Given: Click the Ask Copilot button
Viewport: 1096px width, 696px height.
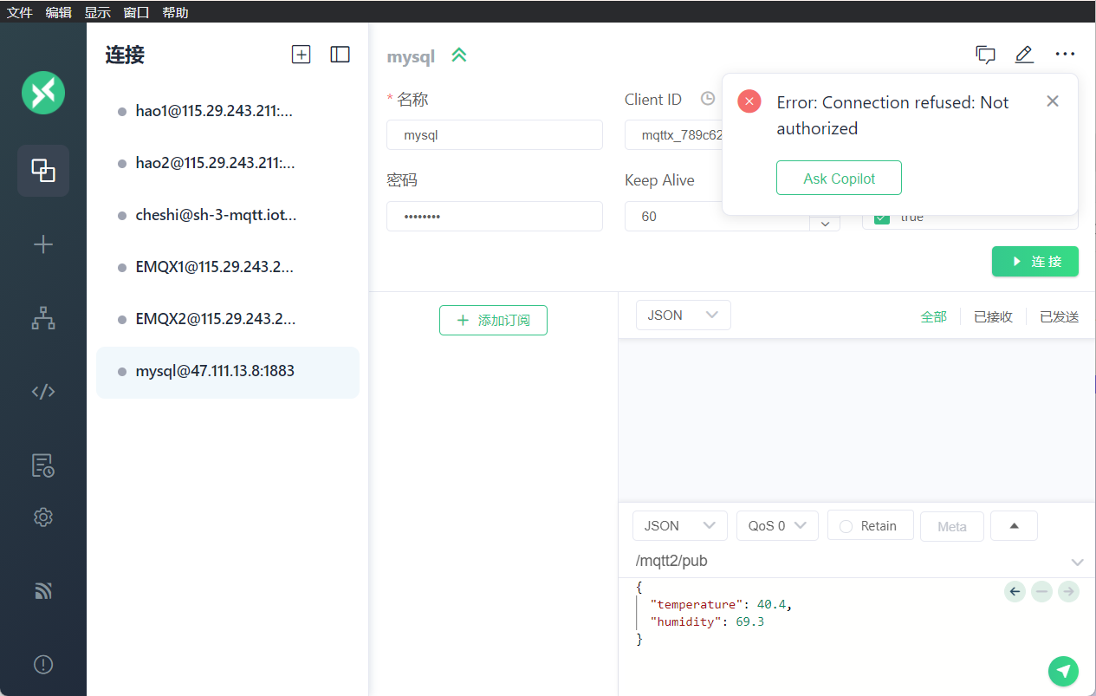Looking at the screenshot, I should [x=839, y=178].
